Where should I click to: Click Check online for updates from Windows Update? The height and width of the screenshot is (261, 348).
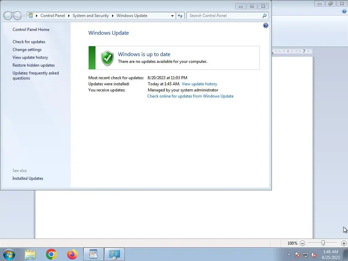[x=190, y=96]
